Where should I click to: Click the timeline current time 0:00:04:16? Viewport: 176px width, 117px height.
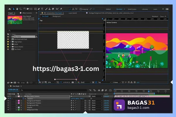(13, 90)
